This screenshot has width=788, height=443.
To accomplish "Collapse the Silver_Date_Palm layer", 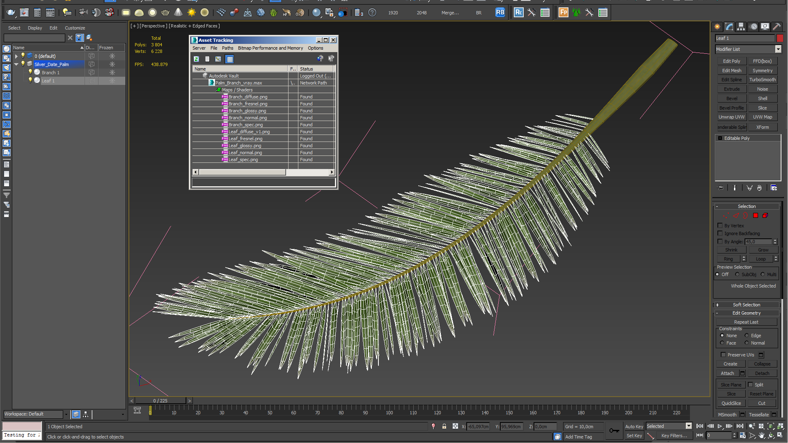I will pyautogui.click(x=16, y=64).
